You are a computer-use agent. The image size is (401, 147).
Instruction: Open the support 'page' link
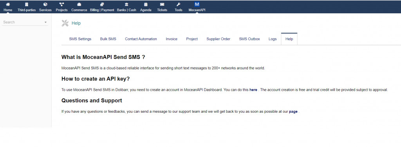(x=293, y=112)
